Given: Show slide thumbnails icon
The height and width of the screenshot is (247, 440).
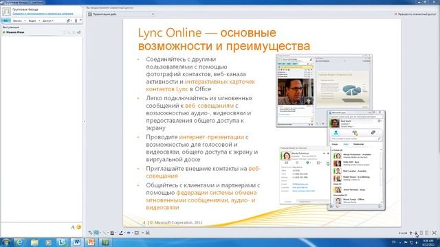Looking at the screenshot, I should [x=421, y=233].
